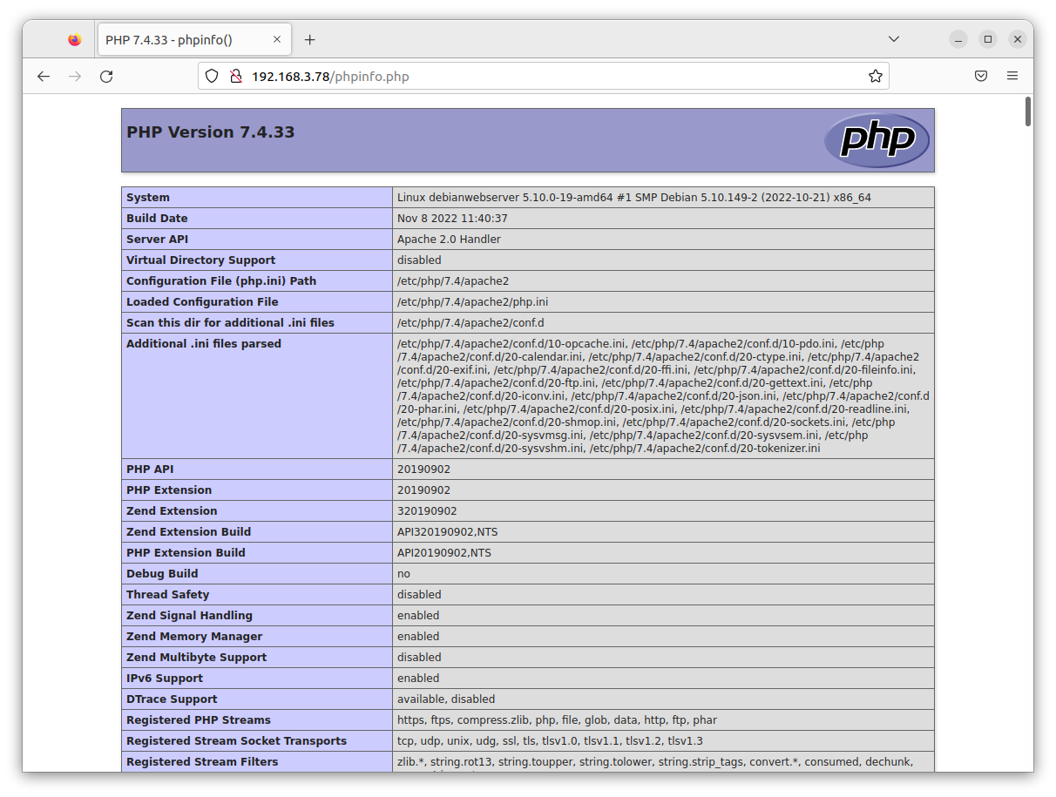Navigate back using the back arrow

click(44, 76)
